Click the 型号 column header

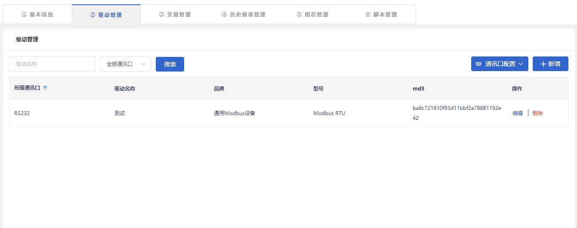[x=318, y=88]
